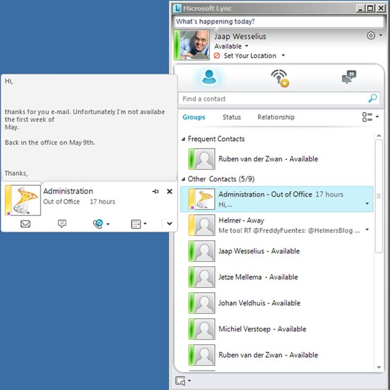The height and width of the screenshot is (390, 390).
Task: Collapse the Frequent Contacts group
Action: pyautogui.click(x=184, y=139)
